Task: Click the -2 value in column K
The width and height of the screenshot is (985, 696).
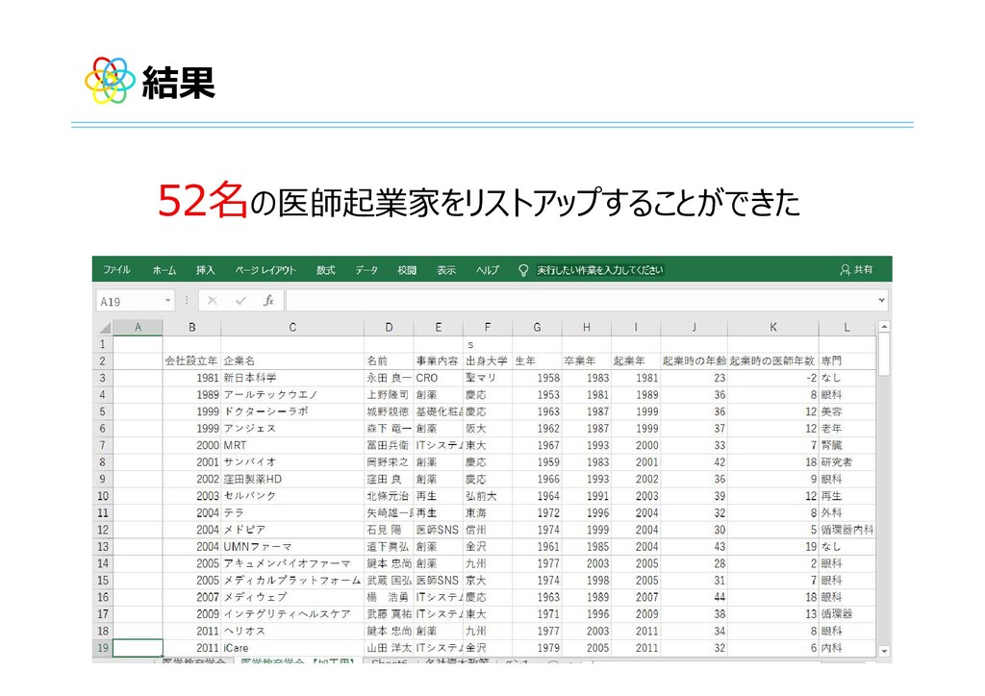Action: point(772,378)
